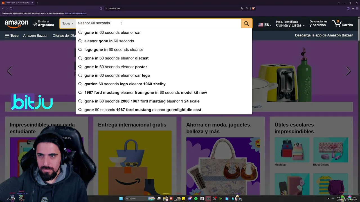Screen dimensions: 360x202
Task: Open the Mochilas product thumbnail
Action: (292, 150)
